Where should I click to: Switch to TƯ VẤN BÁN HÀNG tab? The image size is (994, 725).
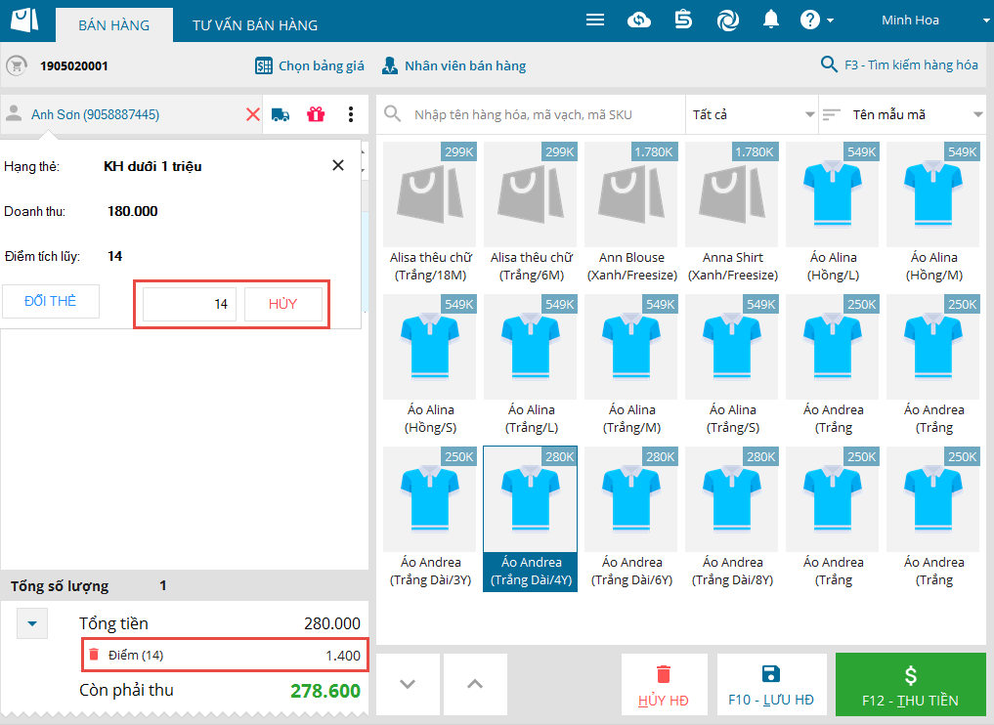255,25
